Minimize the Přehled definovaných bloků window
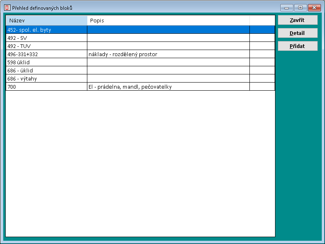The height and width of the screenshot is (244, 325). pyautogui.click(x=286, y=8)
